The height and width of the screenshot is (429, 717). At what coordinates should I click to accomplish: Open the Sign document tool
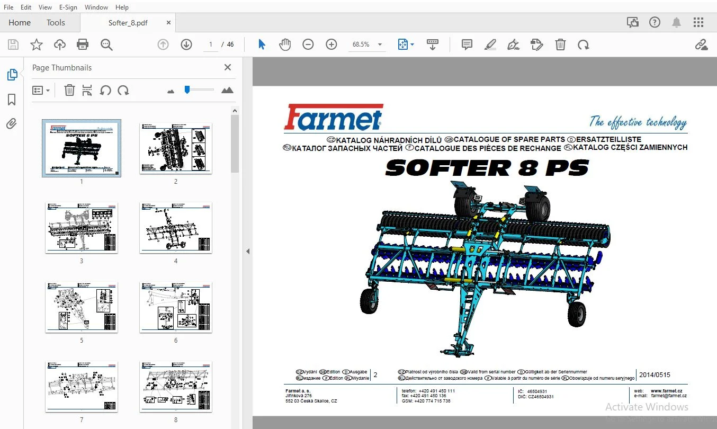[513, 45]
